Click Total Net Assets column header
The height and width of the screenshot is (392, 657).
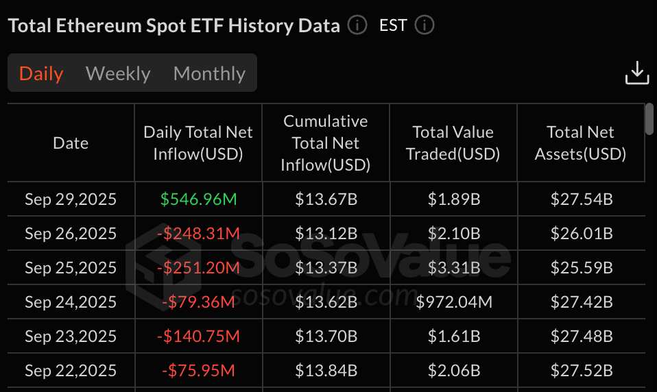point(581,143)
